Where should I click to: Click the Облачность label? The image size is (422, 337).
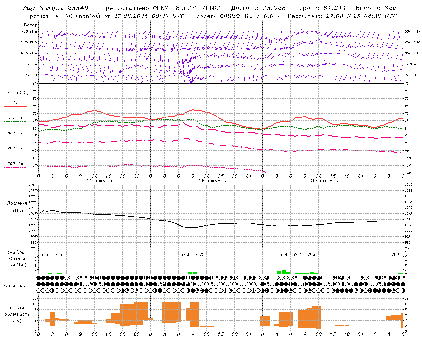[17, 285]
